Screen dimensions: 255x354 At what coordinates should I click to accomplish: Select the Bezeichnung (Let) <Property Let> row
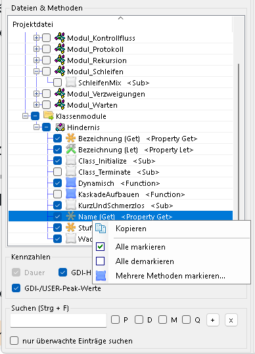pos(121,150)
